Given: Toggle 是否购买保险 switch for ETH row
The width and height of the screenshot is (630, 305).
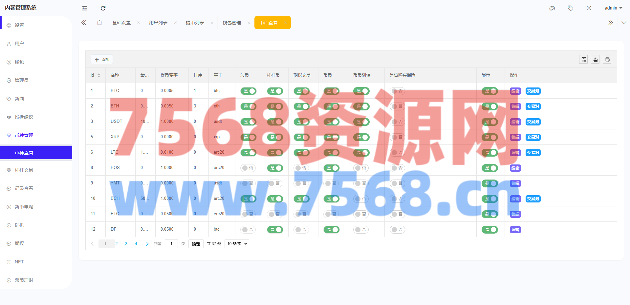Looking at the screenshot, I should [397, 106].
